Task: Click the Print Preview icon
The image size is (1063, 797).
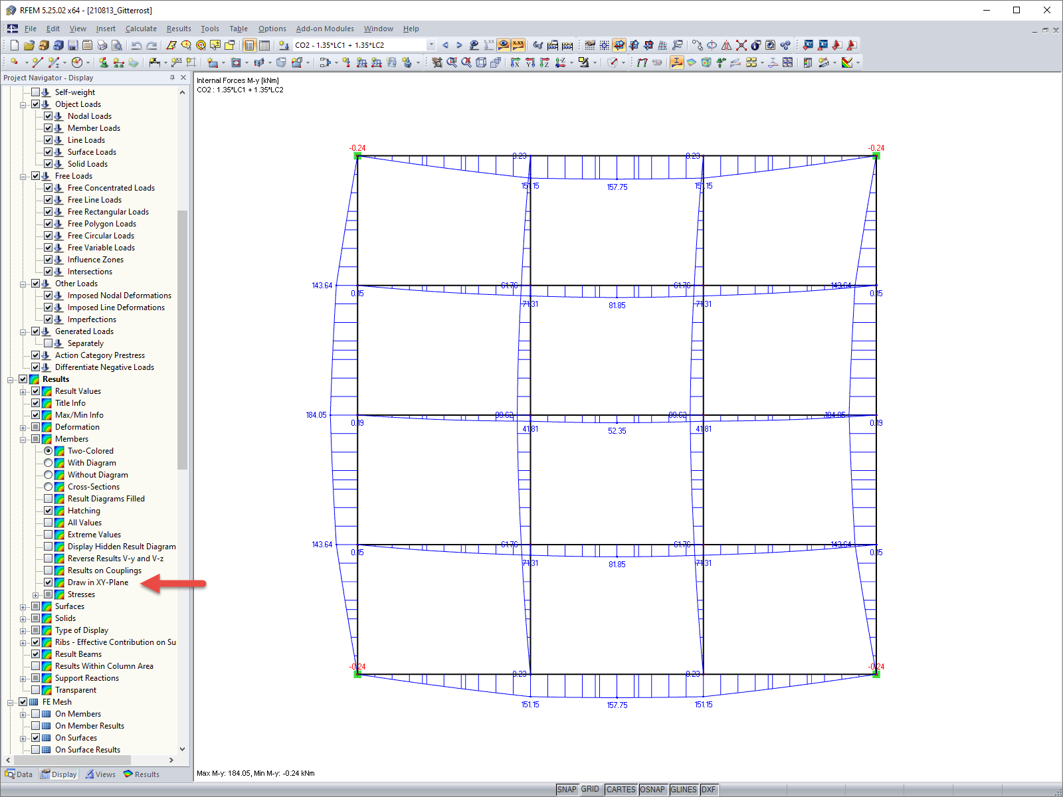Action: click(117, 45)
